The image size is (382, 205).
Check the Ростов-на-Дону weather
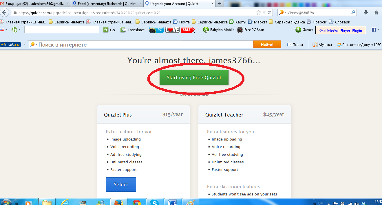pyautogui.click(x=359, y=45)
